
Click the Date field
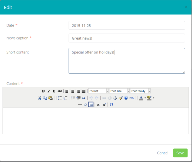pos(127,25)
